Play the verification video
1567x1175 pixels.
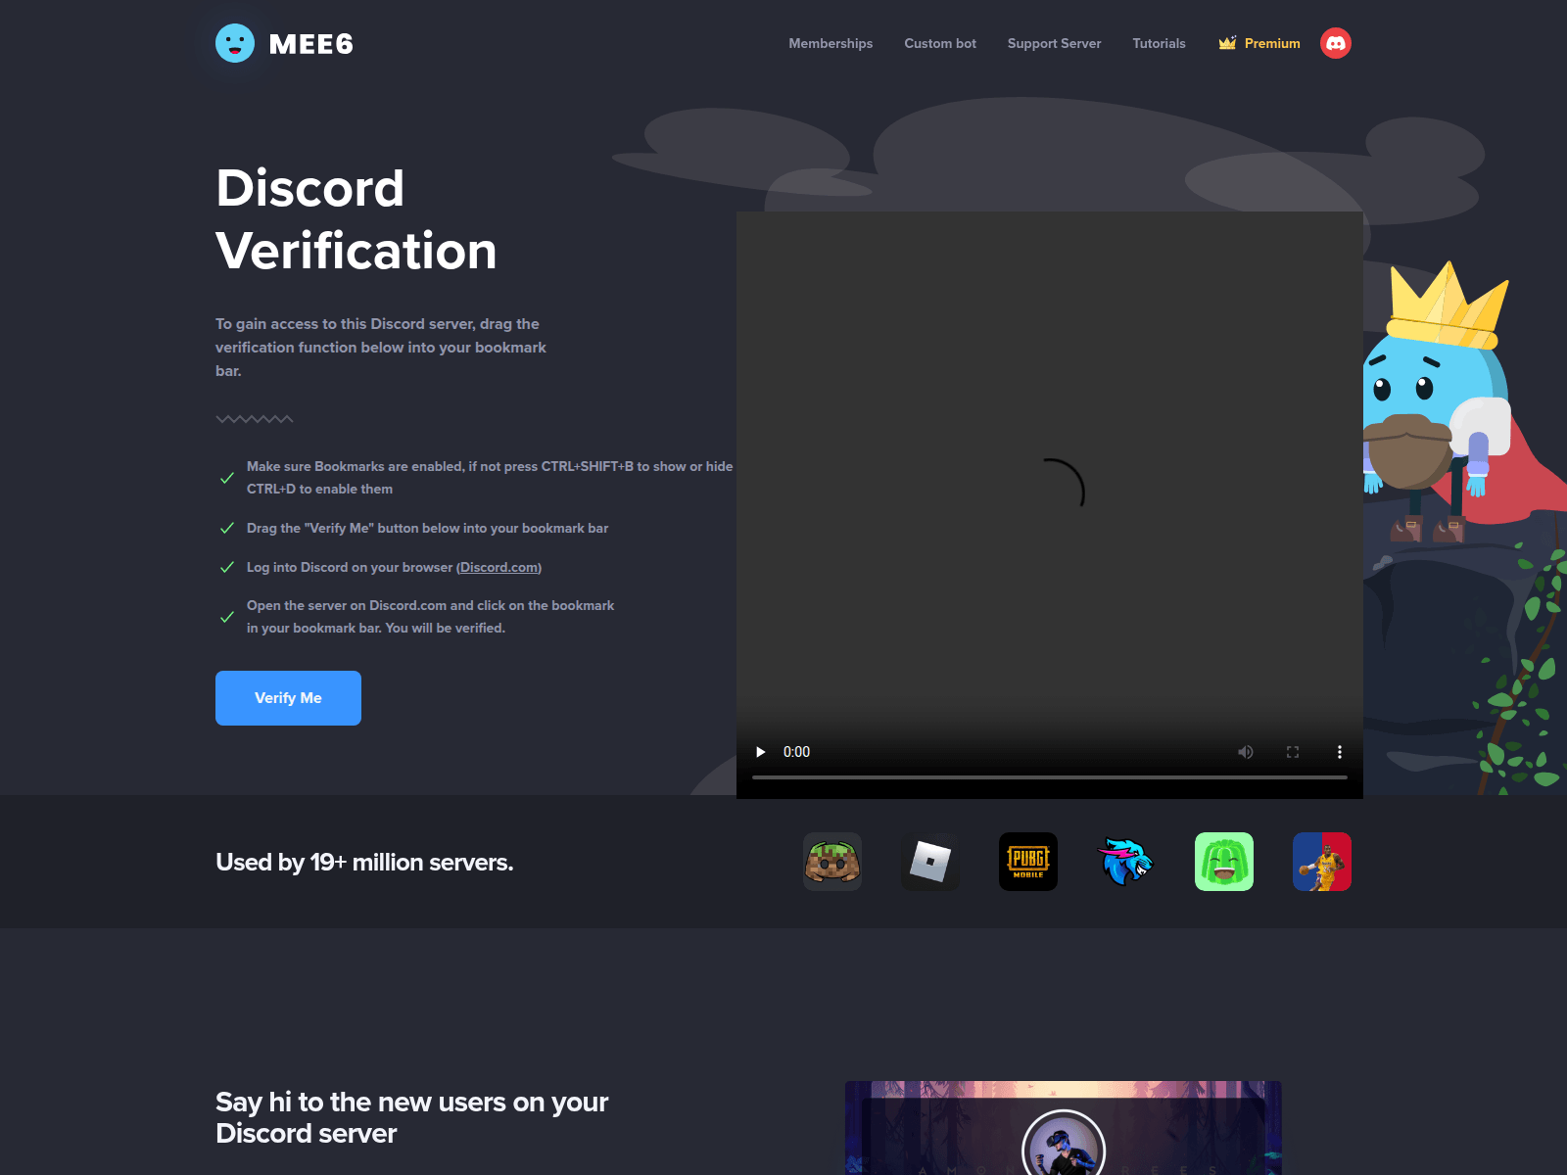pos(760,752)
